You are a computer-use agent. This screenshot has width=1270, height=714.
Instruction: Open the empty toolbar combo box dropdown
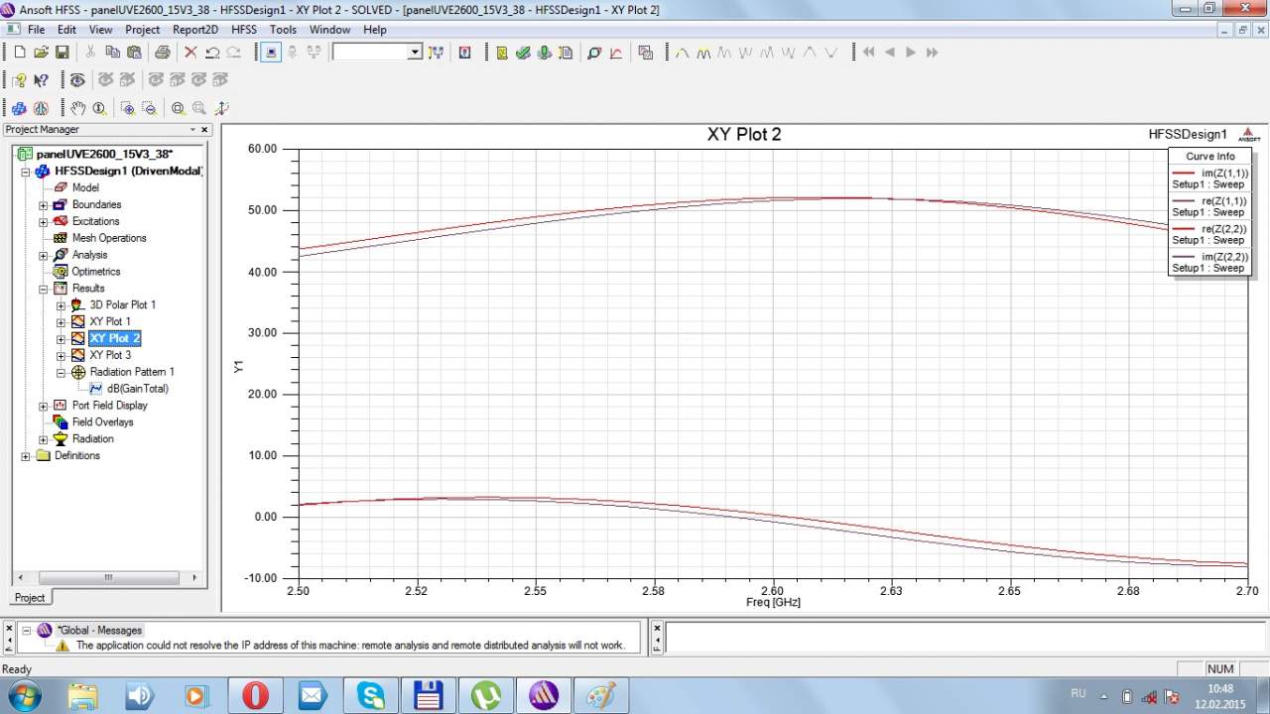415,52
